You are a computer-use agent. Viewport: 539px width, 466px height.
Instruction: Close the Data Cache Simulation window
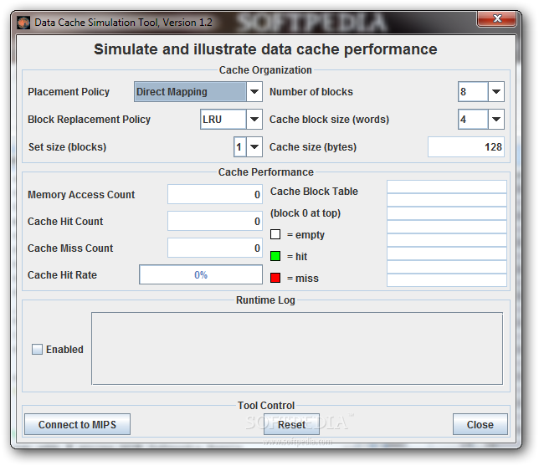tap(496, 18)
